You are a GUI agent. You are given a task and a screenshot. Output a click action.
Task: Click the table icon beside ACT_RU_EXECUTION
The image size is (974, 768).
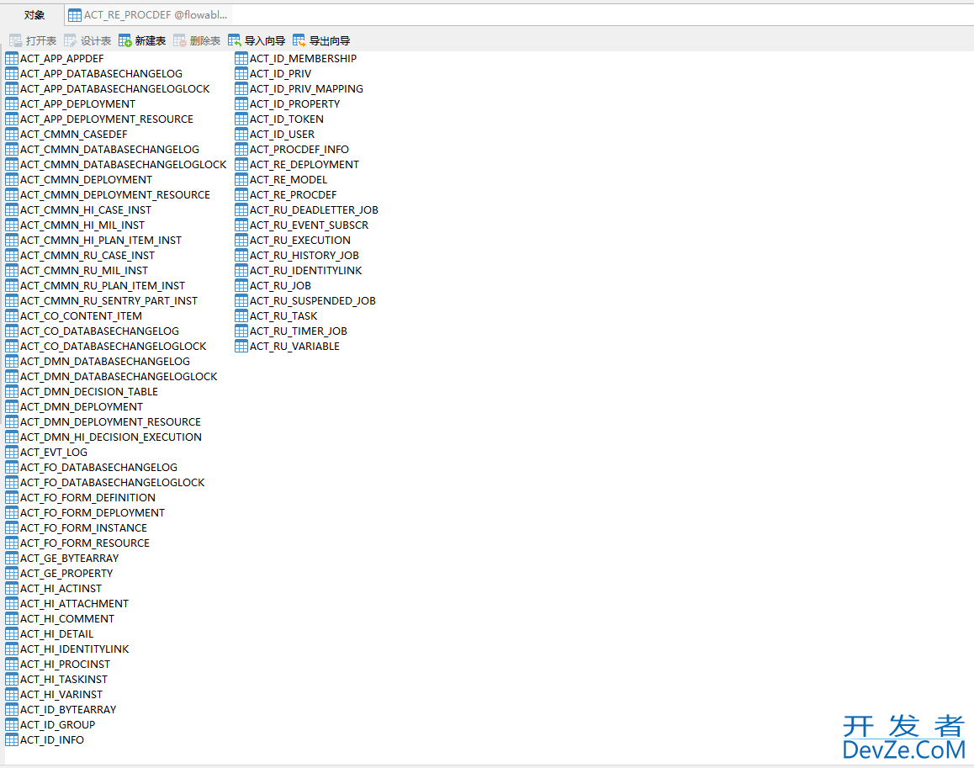pos(241,240)
